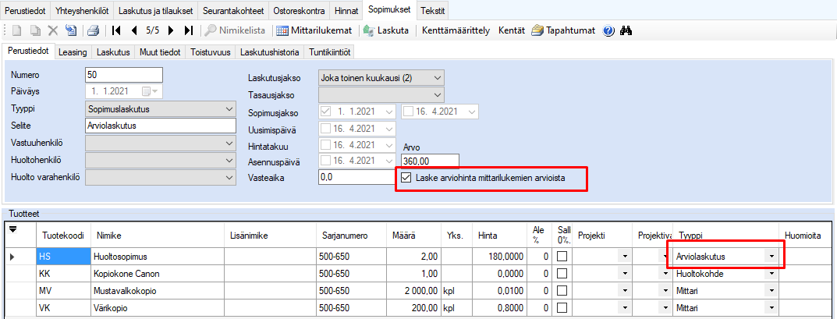
Task: Open the Leasing sub-tab
Action: 73,52
